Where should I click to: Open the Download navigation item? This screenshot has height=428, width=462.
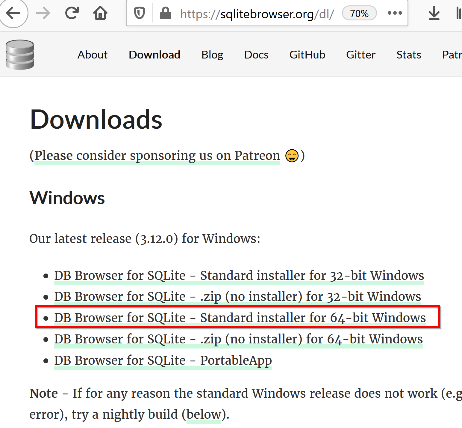[154, 55]
